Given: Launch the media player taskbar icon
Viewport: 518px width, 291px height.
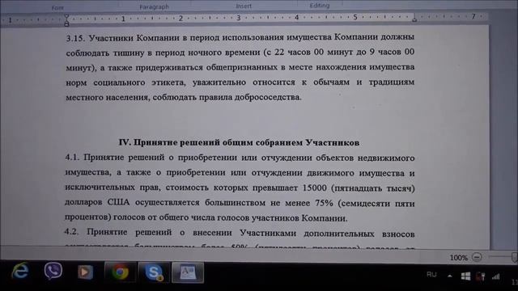Looking at the screenshot, I should point(85,272).
